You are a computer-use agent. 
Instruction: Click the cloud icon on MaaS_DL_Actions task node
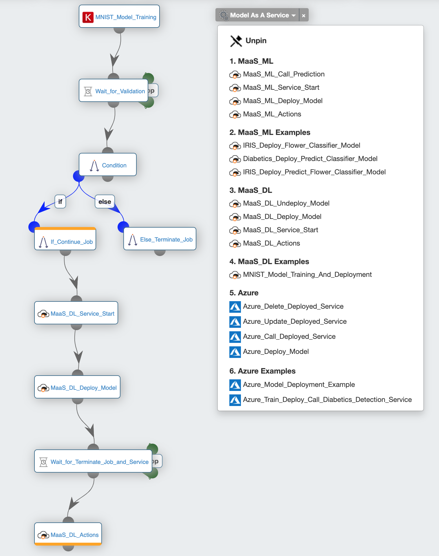click(x=43, y=535)
